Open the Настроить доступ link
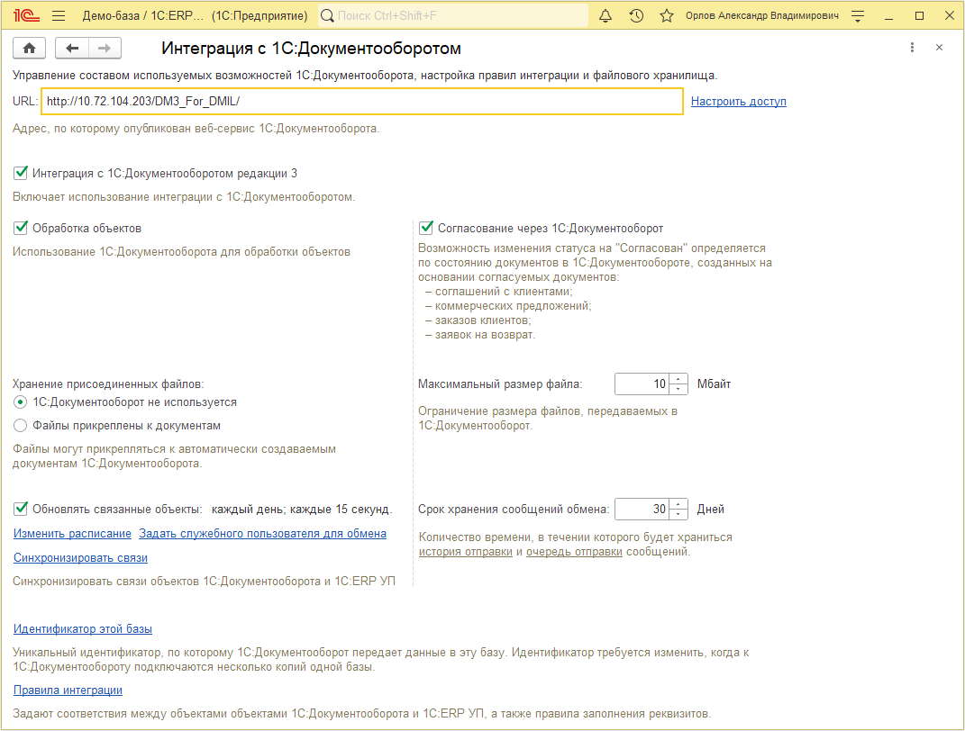 click(739, 102)
